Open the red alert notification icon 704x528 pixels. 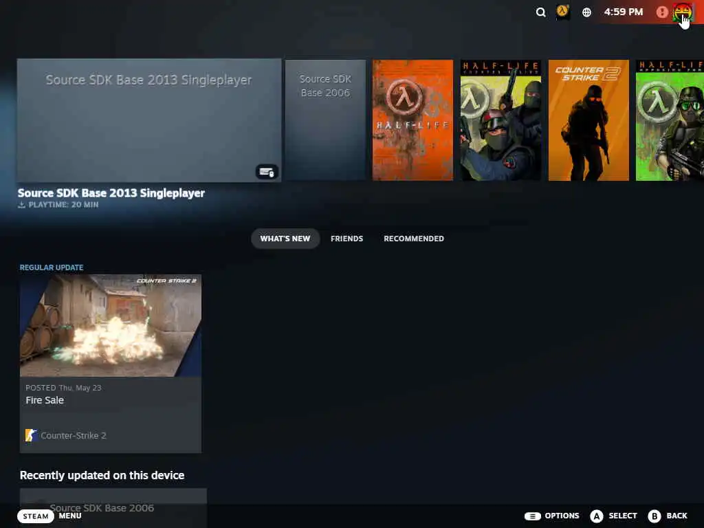[x=662, y=12]
